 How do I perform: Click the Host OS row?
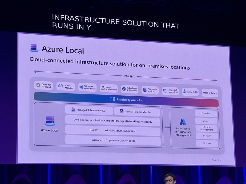(x=113, y=131)
